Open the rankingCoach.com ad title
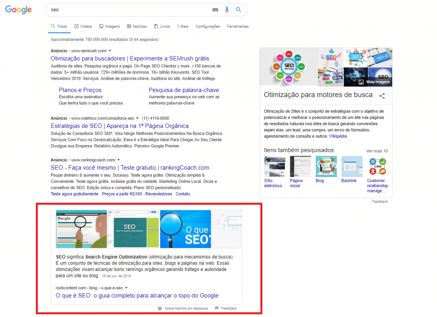 [130, 168]
